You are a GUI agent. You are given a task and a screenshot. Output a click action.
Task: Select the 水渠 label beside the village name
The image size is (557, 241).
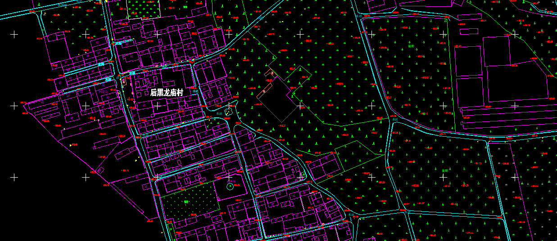coord(195,91)
